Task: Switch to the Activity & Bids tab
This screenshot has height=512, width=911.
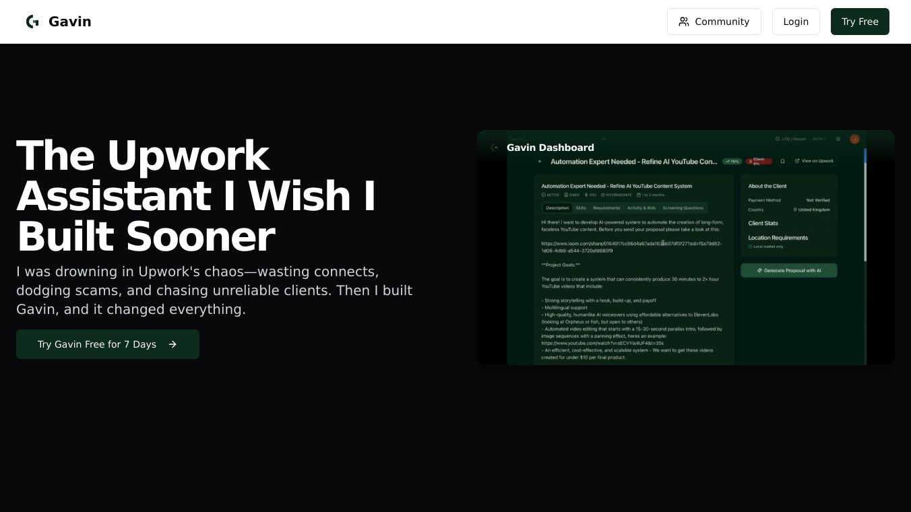Action: click(x=641, y=208)
